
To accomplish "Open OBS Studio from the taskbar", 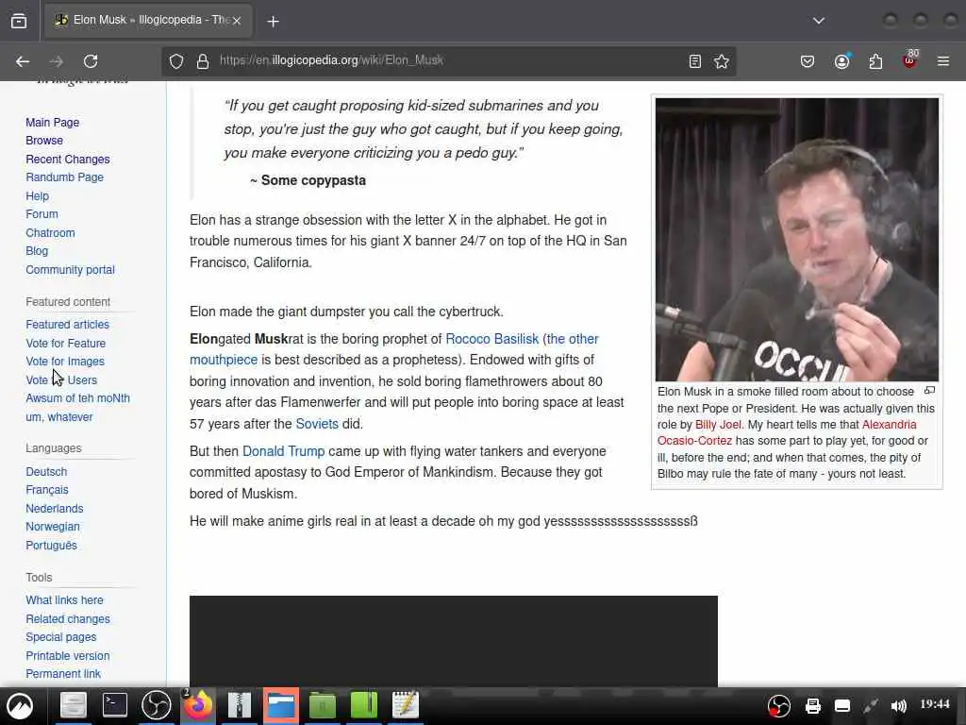I will 157,705.
